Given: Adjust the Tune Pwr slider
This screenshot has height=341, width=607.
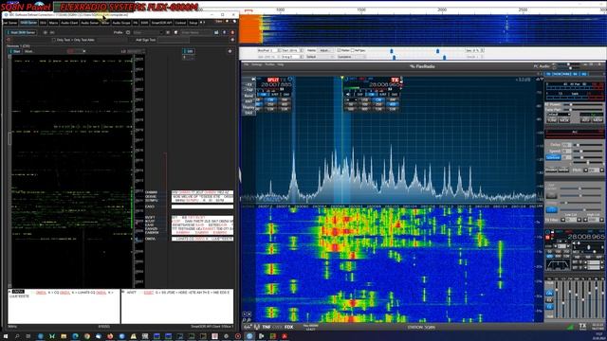Looking at the screenshot, I should pos(582,110).
